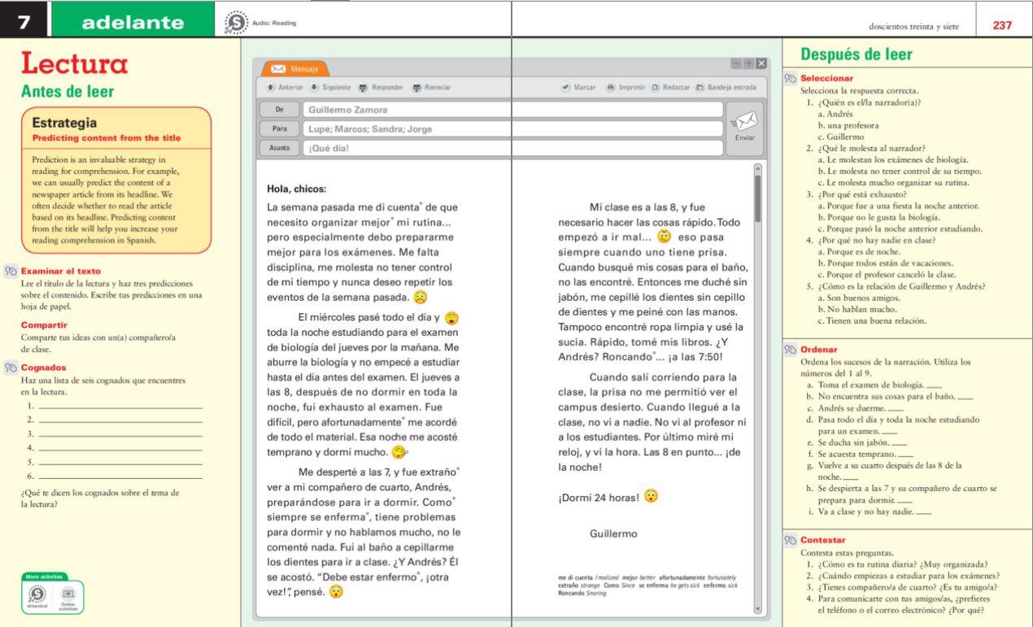Click the Bandeja entrada inbox icon
Screen dimensions: 1033x627
[x=700, y=87]
